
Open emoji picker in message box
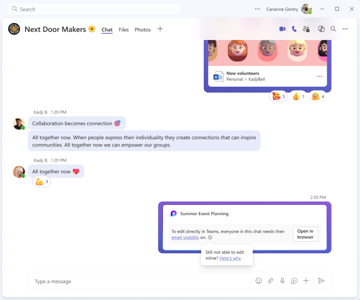pyautogui.click(x=259, y=281)
